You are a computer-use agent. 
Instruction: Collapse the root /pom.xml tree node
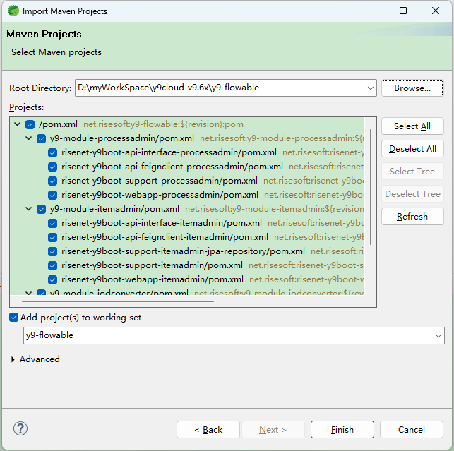[18, 124]
